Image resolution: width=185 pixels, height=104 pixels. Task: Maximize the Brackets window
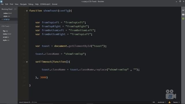[x=180, y=1]
